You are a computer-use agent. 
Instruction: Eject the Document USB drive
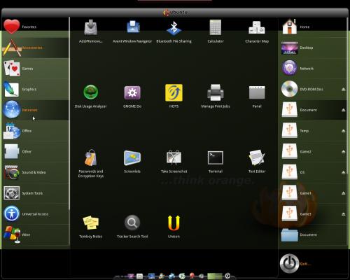coord(344,110)
